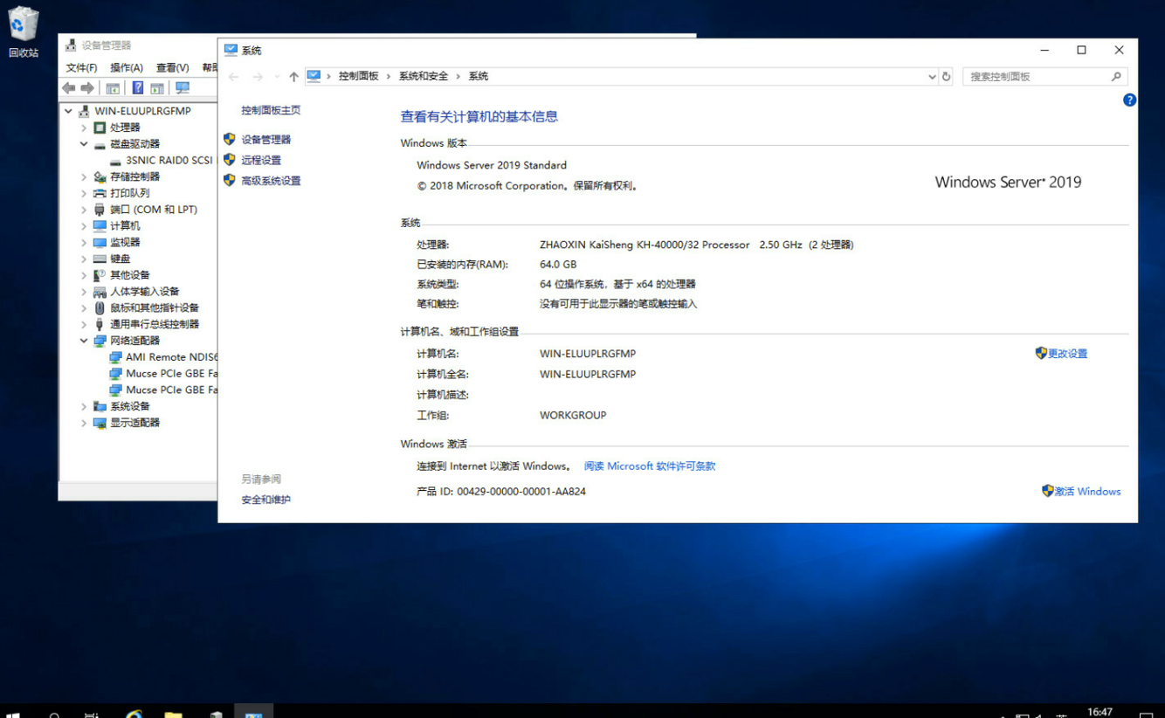
Task: Open 高级系统设置 sidebar link
Action: pos(271,181)
